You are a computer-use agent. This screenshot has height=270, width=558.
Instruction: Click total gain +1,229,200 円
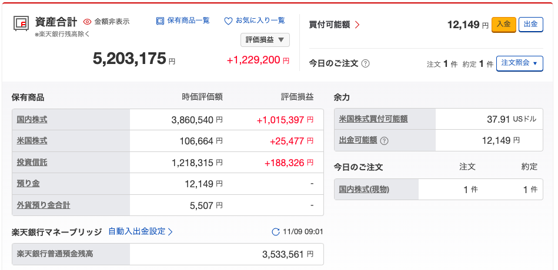(258, 60)
